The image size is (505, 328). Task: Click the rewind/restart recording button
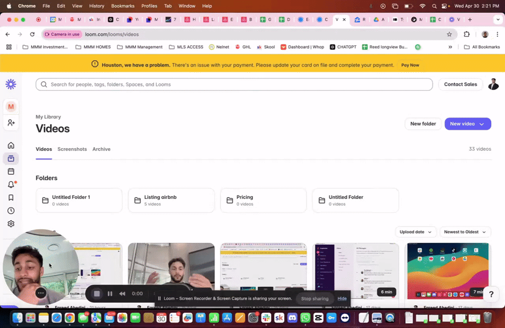122,293
